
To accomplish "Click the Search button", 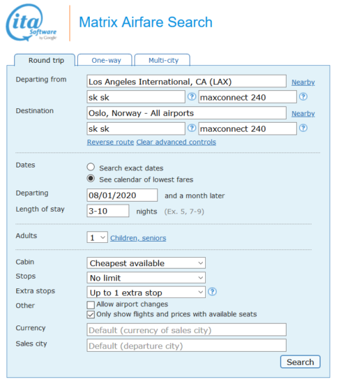I will pos(301,362).
